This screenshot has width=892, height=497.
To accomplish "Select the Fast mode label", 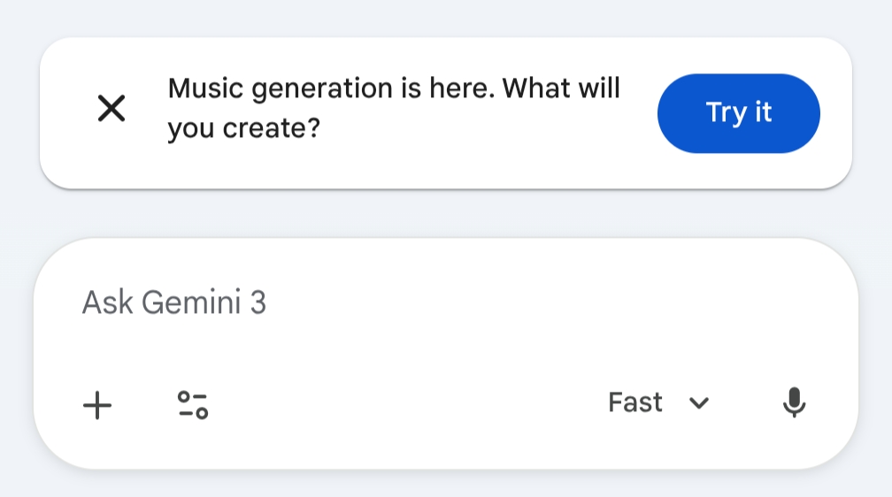I will tap(635, 403).
